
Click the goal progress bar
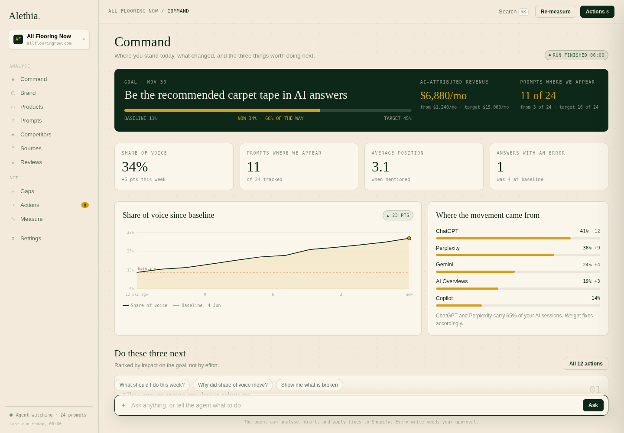[x=268, y=110]
